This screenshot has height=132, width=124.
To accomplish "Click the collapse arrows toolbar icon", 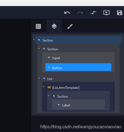I will click(93, 13).
